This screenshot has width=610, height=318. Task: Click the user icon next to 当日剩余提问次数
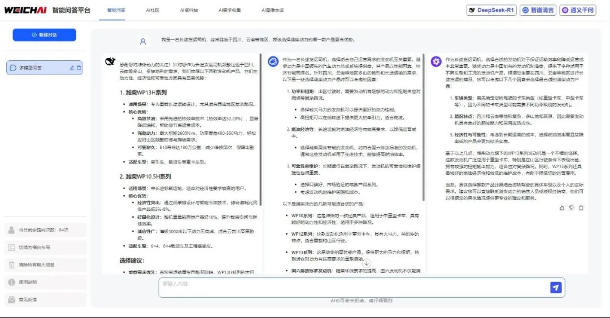[12, 230]
